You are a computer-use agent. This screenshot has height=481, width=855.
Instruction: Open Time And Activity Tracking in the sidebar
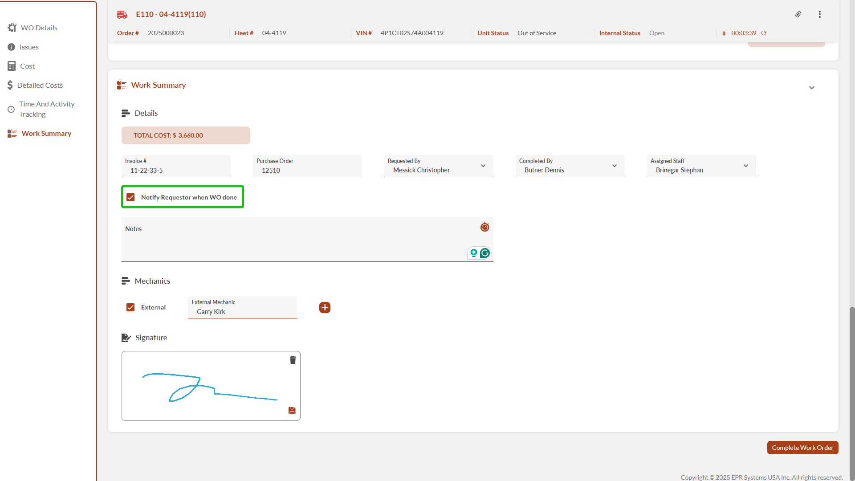[46, 109]
